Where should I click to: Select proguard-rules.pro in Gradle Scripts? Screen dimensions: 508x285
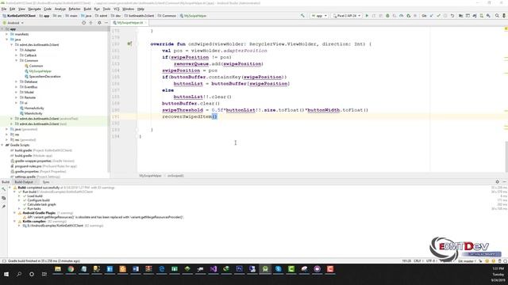tap(28, 166)
